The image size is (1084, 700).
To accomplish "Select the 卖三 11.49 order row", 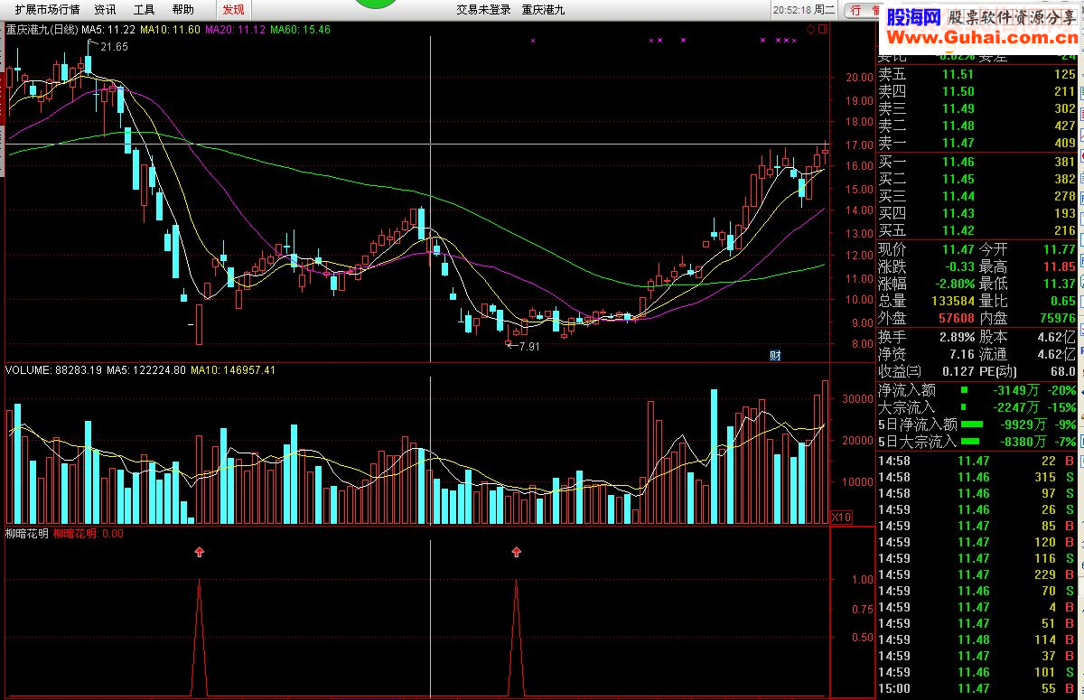I will 977,108.
